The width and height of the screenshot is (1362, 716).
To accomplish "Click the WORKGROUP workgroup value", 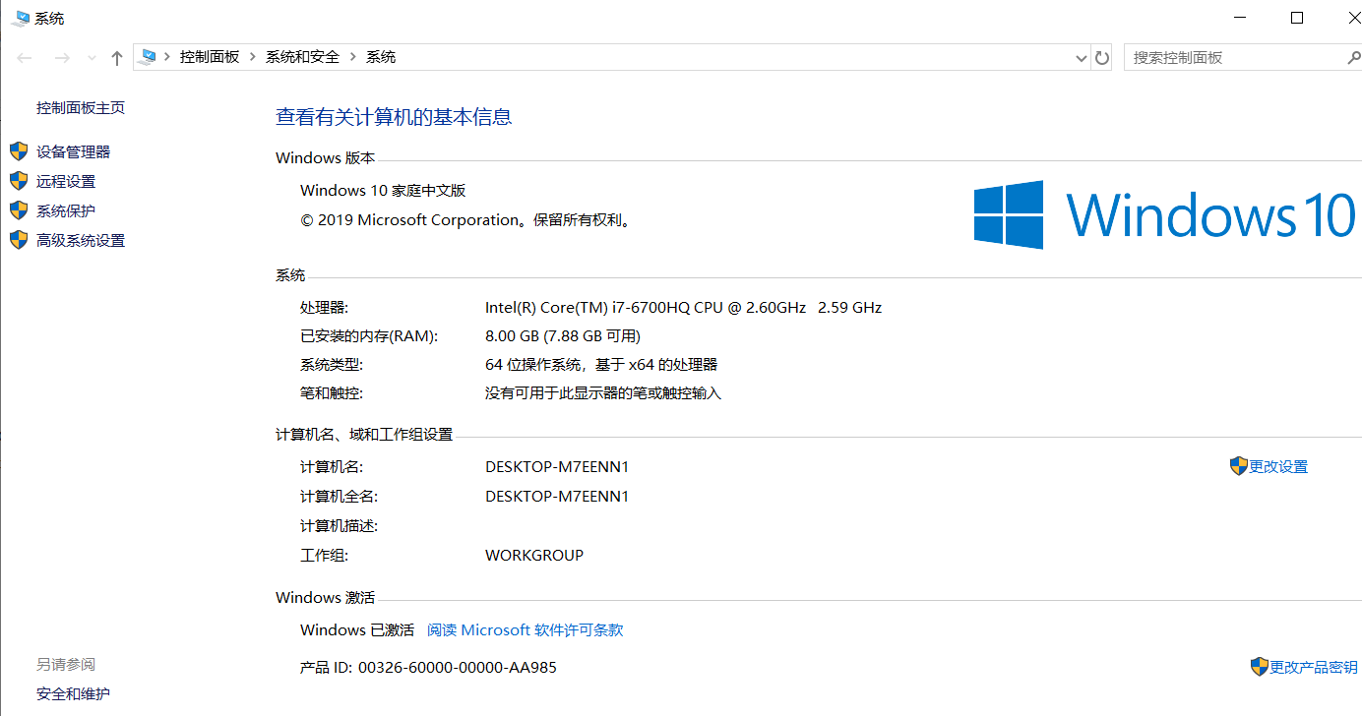I will click(534, 556).
